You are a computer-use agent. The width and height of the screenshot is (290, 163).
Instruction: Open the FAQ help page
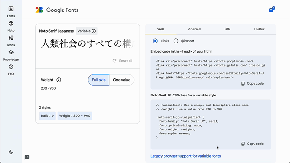(11, 70)
